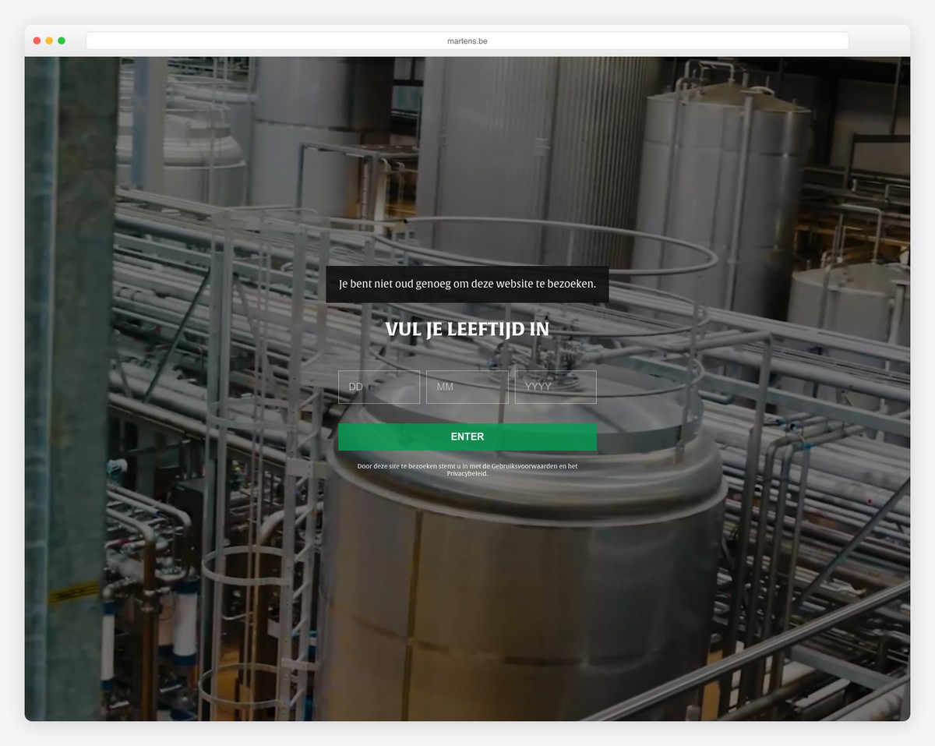Click the ENTER label on submit button
This screenshot has width=935, height=746.
[467, 437]
